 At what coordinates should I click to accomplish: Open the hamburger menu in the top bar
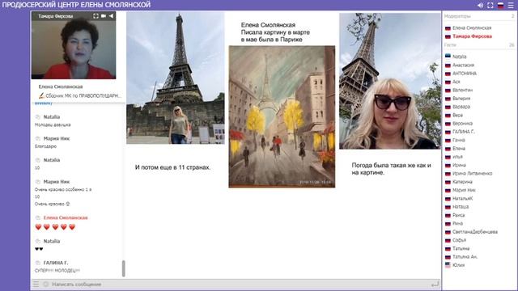(x=511, y=6)
